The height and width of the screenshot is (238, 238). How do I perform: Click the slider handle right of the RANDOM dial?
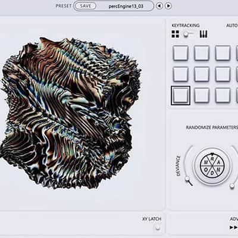click(232, 186)
